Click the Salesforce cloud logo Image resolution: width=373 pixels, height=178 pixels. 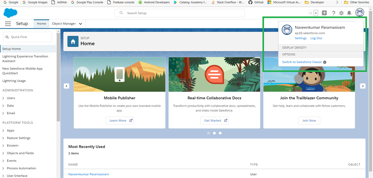(x=11, y=13)
